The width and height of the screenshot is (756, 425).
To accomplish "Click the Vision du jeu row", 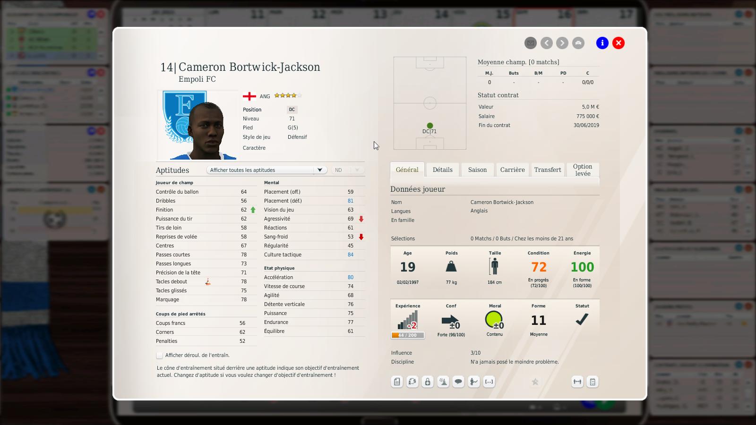I will 314,210.
